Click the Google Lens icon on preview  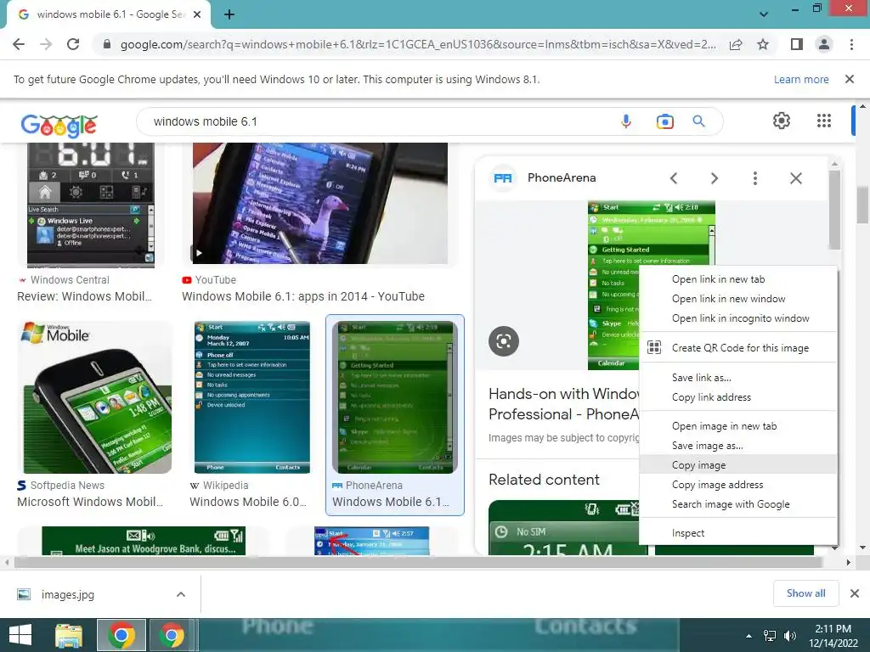(504, 341)
